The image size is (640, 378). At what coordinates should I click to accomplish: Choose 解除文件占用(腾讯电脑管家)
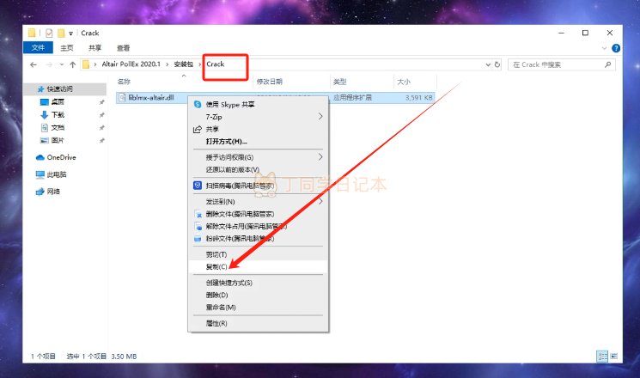tap(259, 226)
